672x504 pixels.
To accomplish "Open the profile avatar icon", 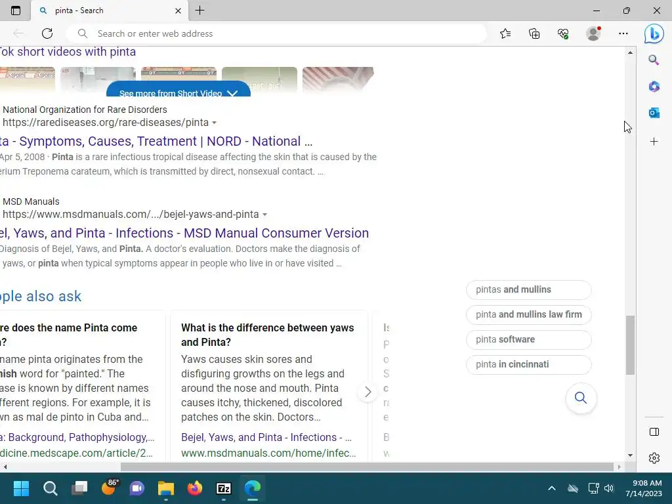I will point(593,33).
